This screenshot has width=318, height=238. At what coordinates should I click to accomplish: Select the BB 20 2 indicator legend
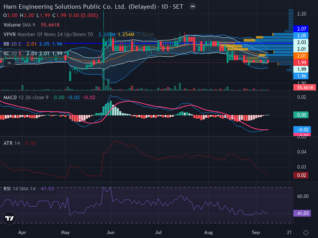[12, 44]
